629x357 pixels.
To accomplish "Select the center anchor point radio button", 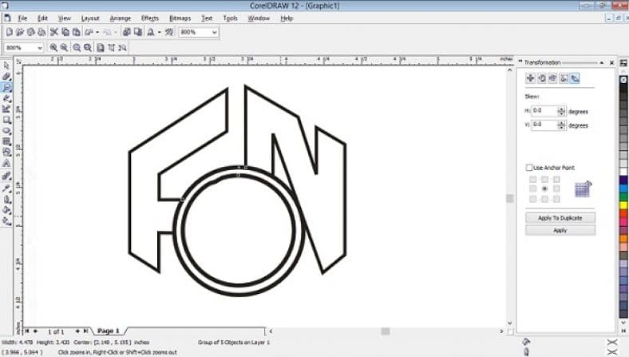I will pos(544,188).
